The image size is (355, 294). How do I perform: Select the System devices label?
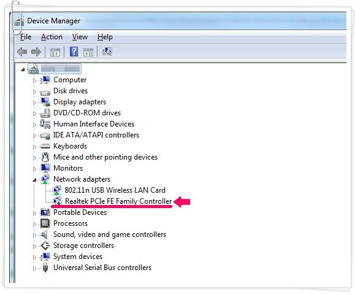(78, 257)
